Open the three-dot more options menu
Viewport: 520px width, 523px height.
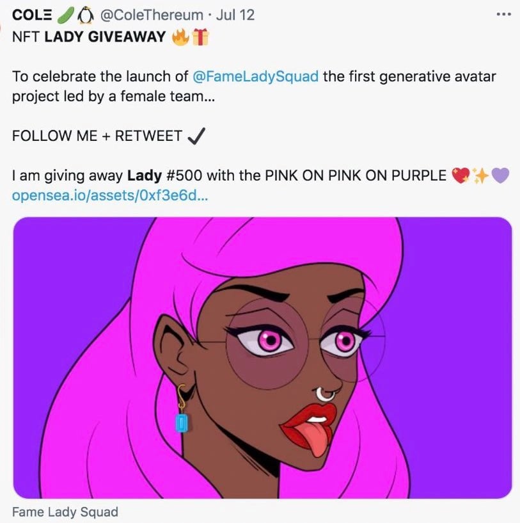tap(503, 14)
